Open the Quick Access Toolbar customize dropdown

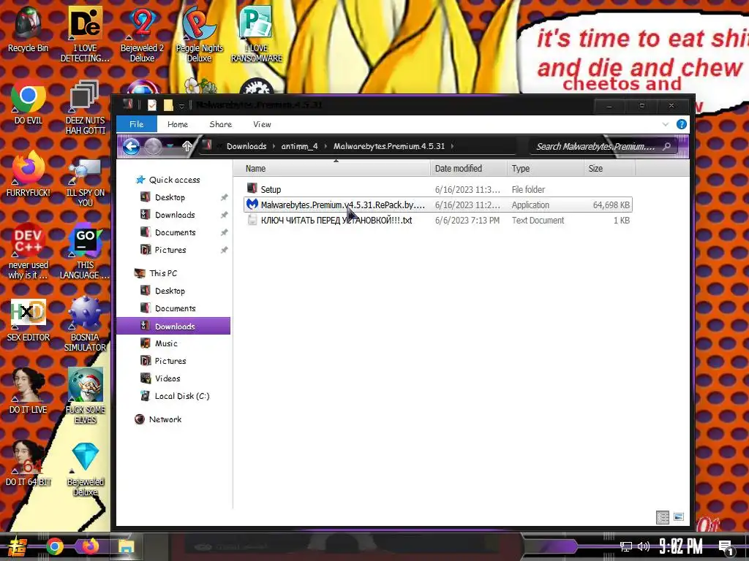click(181, 106)
